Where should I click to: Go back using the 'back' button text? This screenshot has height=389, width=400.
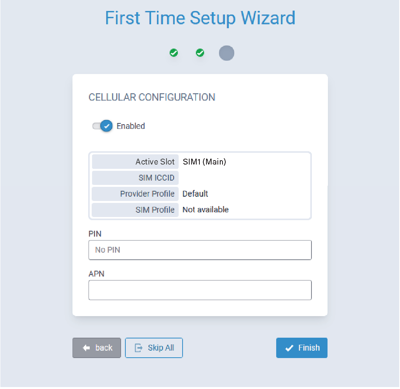[x=104, y=348]
